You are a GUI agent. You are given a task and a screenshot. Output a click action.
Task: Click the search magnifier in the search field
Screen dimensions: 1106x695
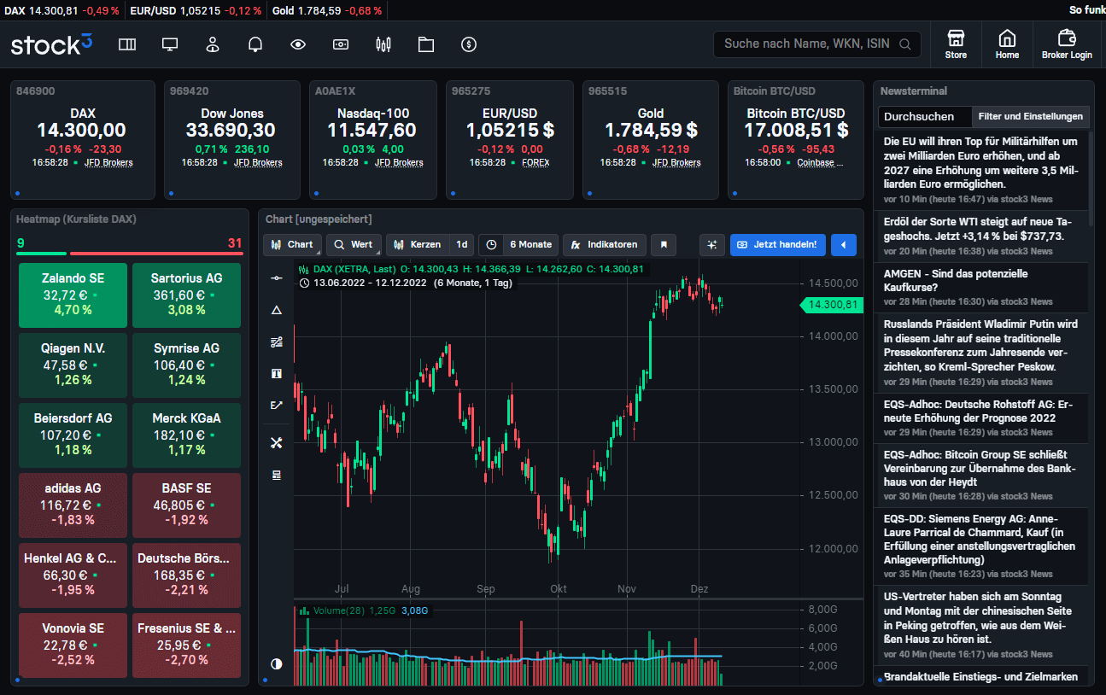pos(905,44)
